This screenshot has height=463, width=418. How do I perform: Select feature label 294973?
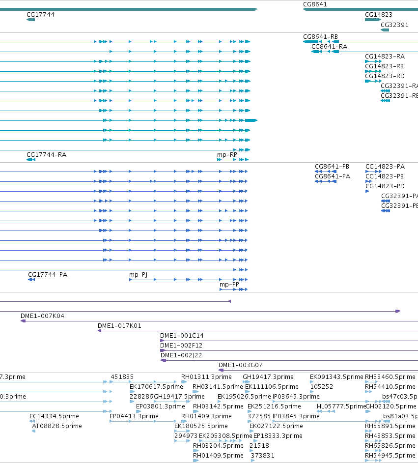click(186, 436)
